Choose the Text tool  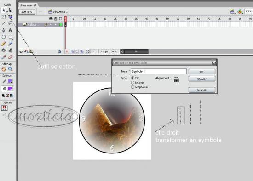[x=10, y=30]
